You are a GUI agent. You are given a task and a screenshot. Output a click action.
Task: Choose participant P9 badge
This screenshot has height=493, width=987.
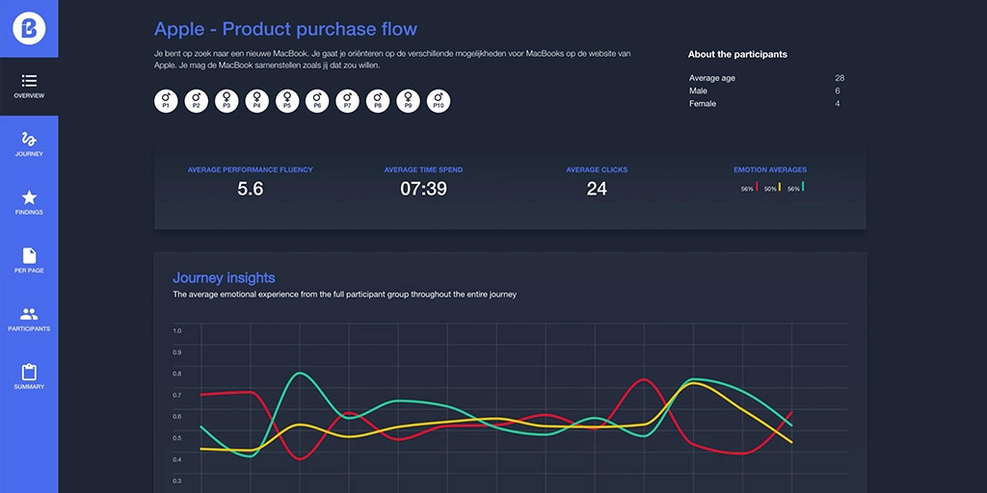pos(408,100)
